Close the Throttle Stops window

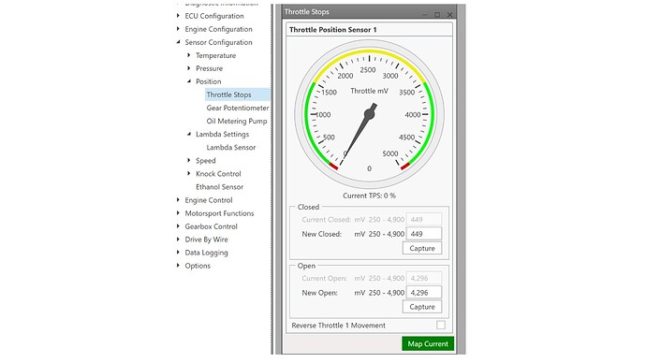tap(450, 14)
